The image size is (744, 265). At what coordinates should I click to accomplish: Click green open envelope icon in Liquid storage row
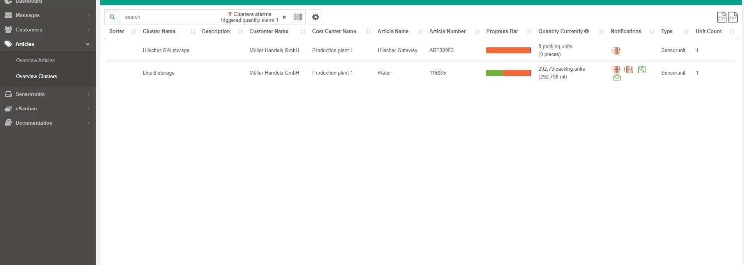617,77
